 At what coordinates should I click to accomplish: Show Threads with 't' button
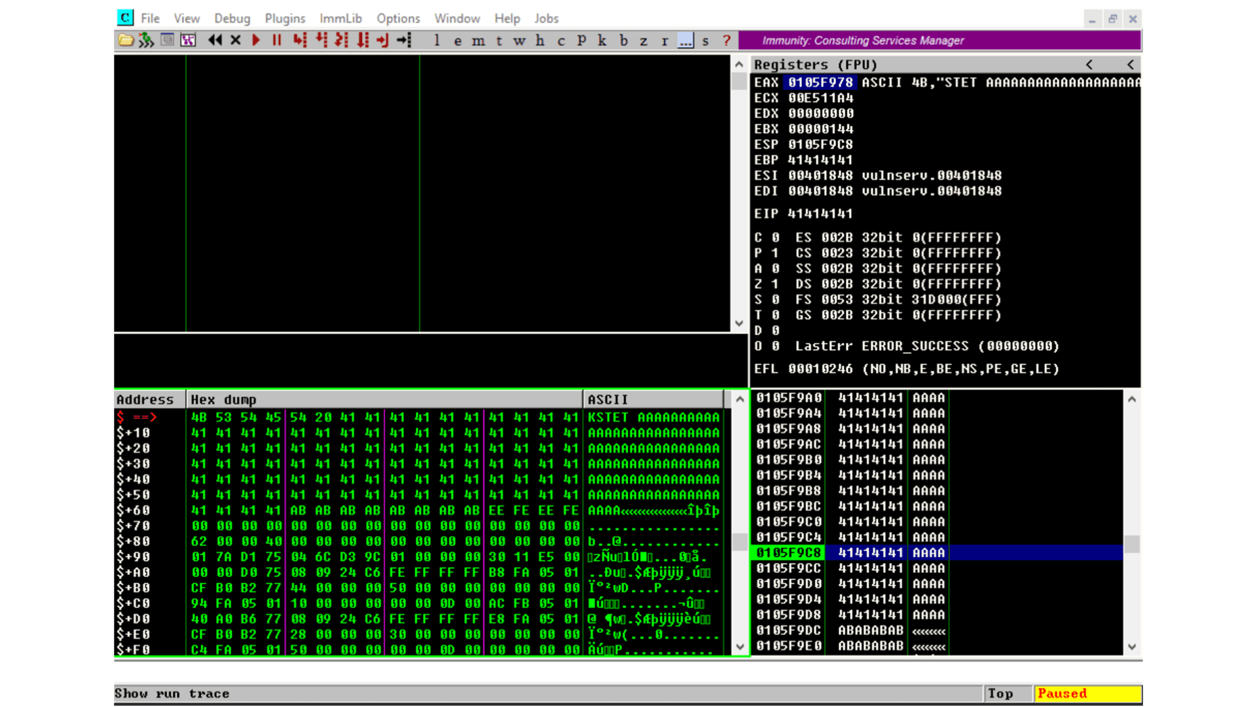coord(499,41)
